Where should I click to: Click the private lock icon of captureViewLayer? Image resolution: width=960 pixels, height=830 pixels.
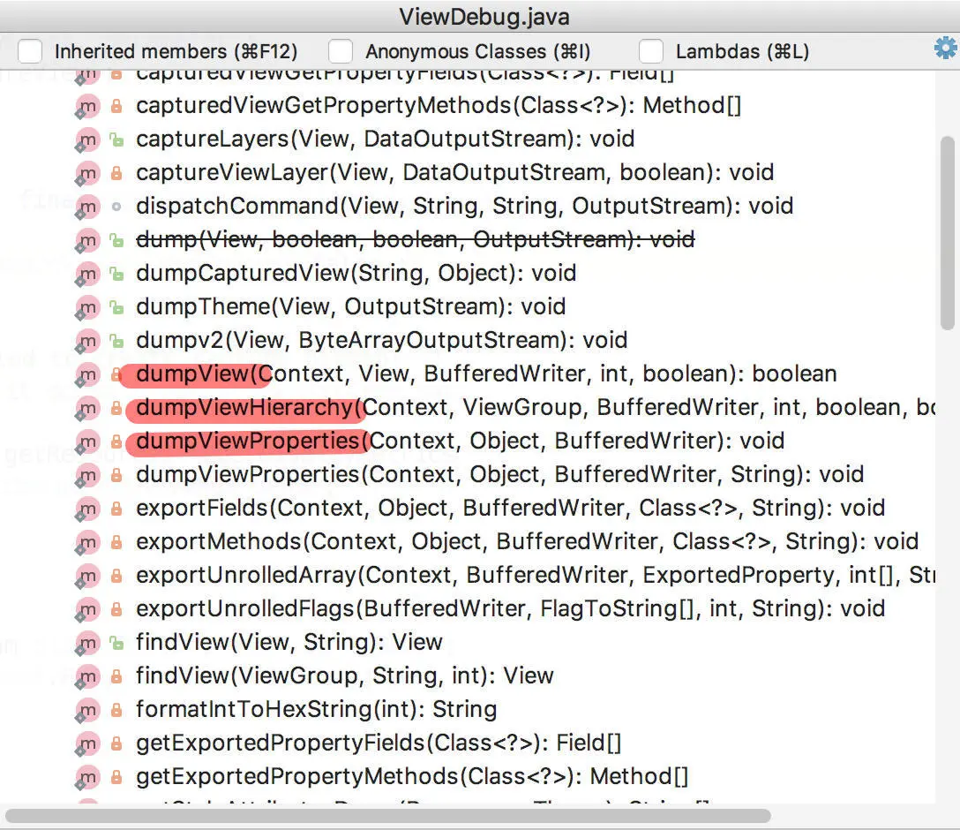tap(116, 173)
